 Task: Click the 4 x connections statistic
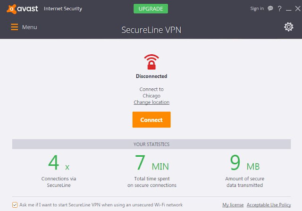(x=59, y=163)
